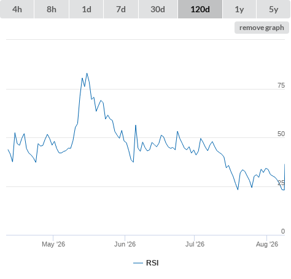
Task: Click the Jun '26 axis label
Action: click(x=125, y=244)
